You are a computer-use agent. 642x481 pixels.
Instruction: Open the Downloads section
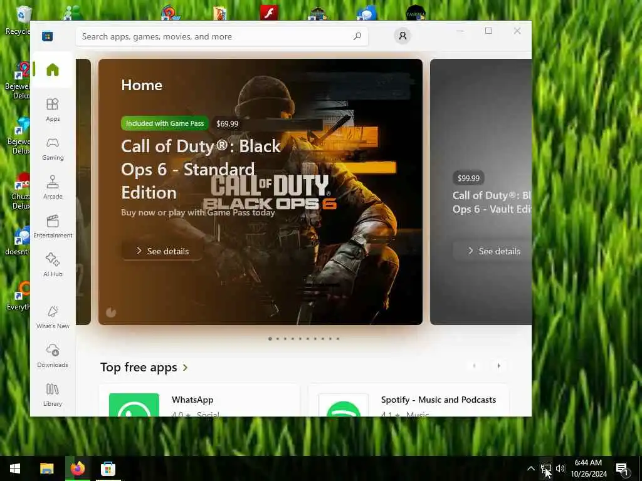[53, 356]
